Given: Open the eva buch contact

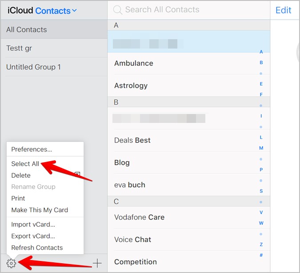Looking at the screenshot, I should [x=188, y=185].
